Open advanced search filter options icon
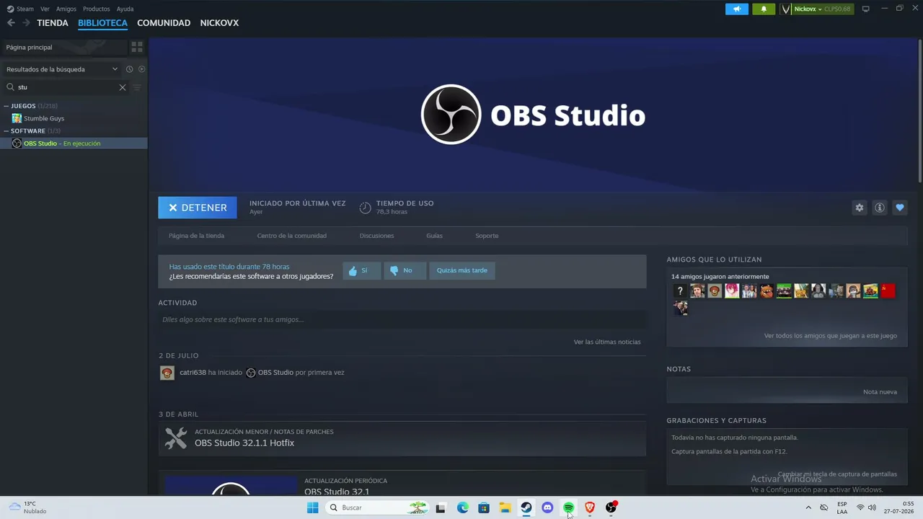This screenshot has height=519, width=923. pyautogui.click(x=137, y=87)
